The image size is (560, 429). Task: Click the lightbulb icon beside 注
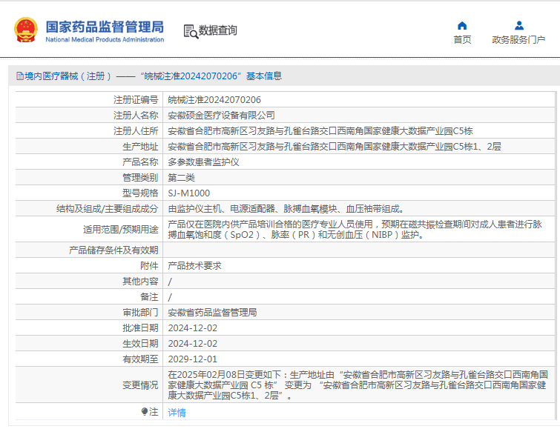point(145,412)
